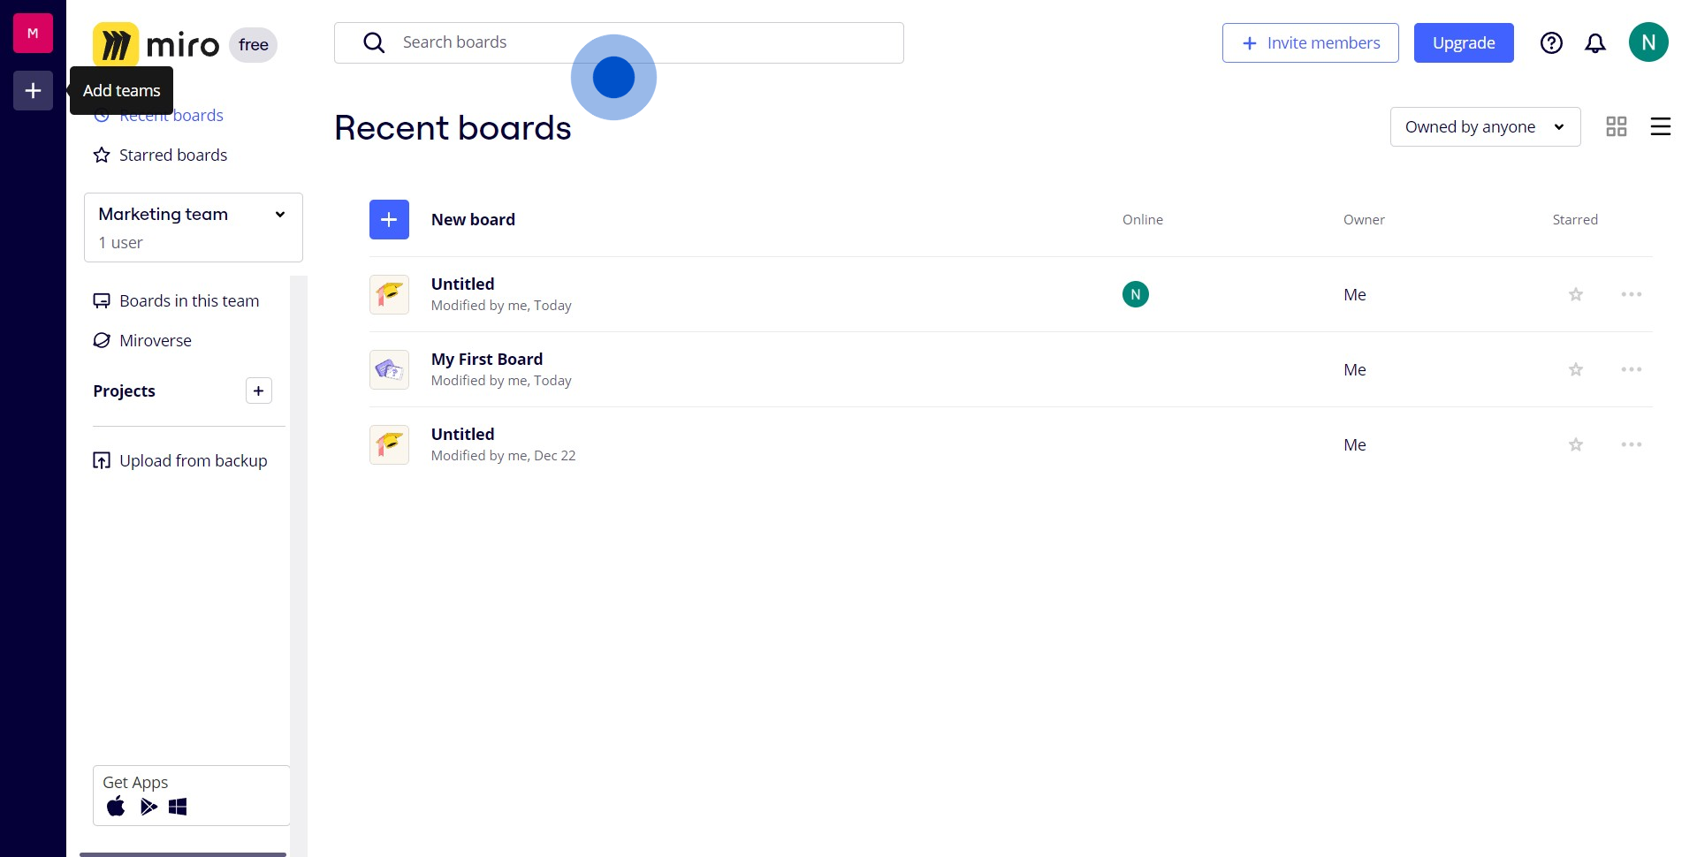
Task: Click the Search boards field
Action: pyautogui.click(x=619, y=42)
